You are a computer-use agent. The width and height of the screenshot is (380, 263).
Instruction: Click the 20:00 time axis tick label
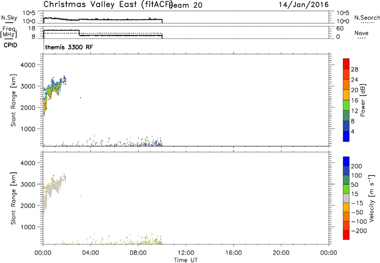[x=281, y=253]
